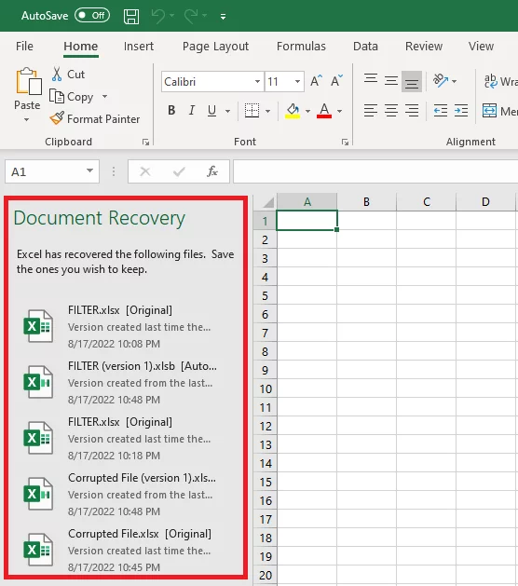Click the Middle Align icon
Screen dimensions: 518x586
(391, 81)
